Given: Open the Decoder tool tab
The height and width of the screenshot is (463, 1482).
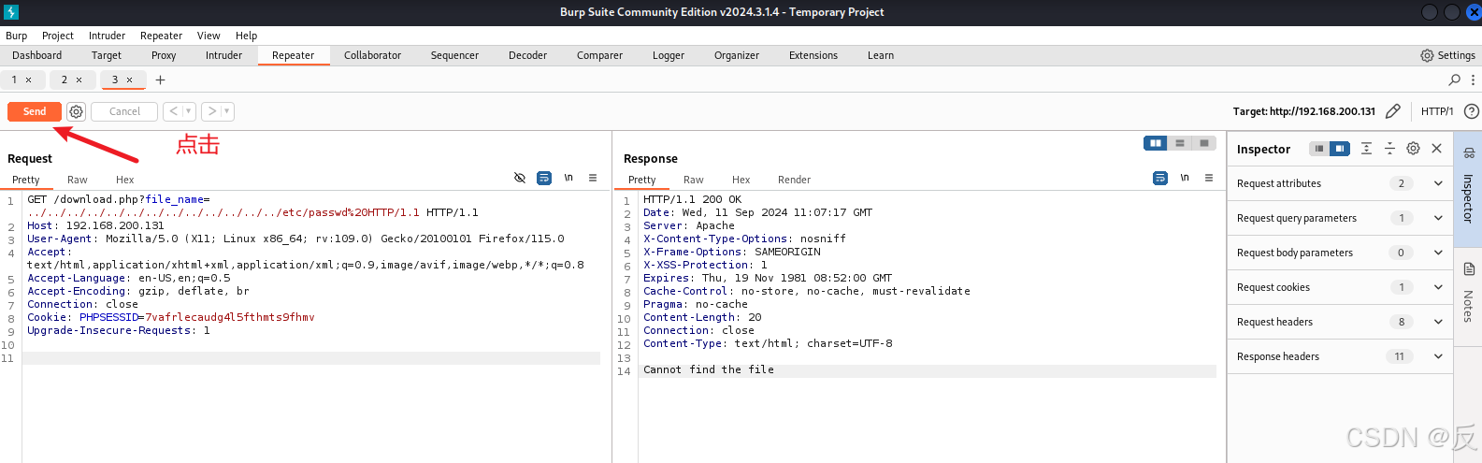Looking at the screenshot, I should tap(527, 55).
